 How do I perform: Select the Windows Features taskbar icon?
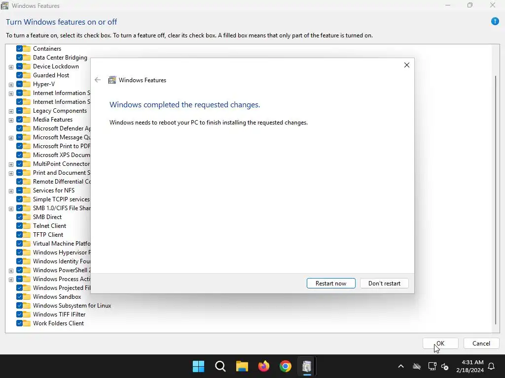click(x=307, y=366)
